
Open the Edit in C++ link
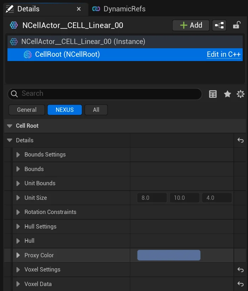[x=224, y=54]
